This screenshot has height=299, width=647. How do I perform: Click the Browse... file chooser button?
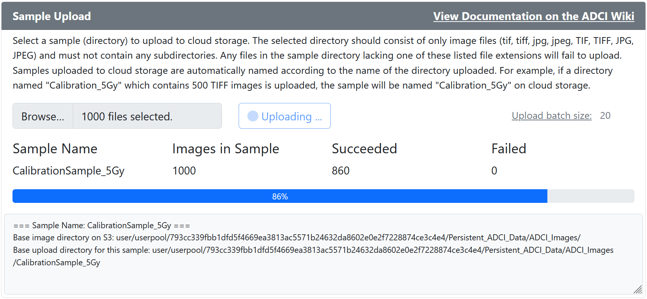pos(43,116)
